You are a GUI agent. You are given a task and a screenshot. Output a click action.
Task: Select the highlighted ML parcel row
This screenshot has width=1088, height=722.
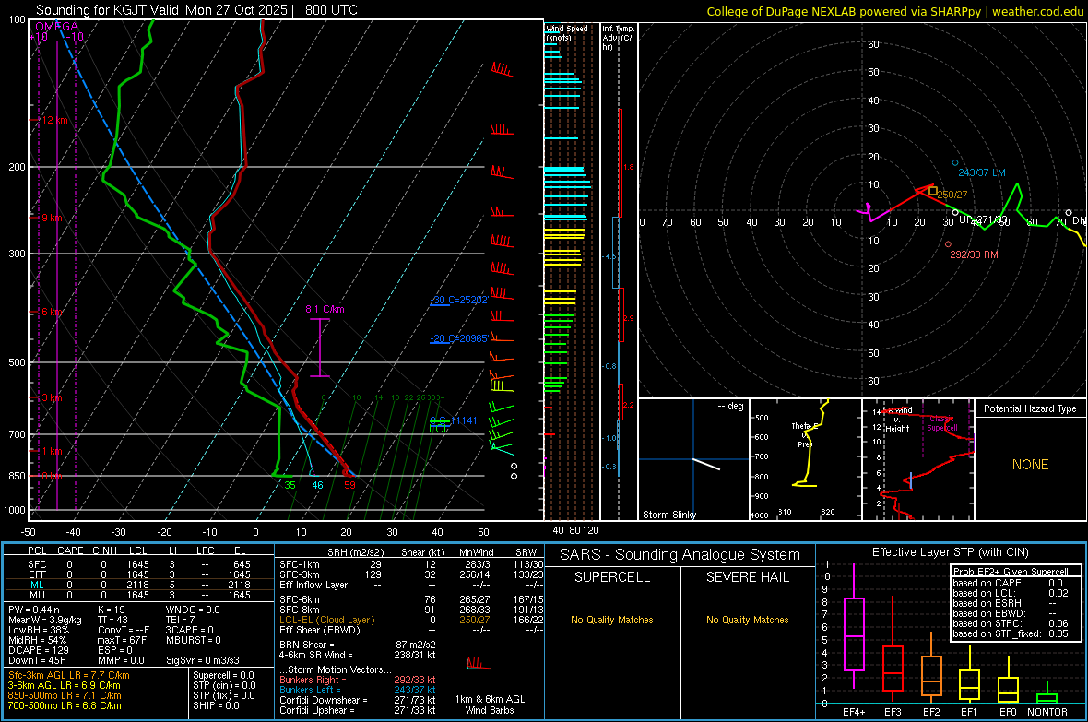[139, 585]
